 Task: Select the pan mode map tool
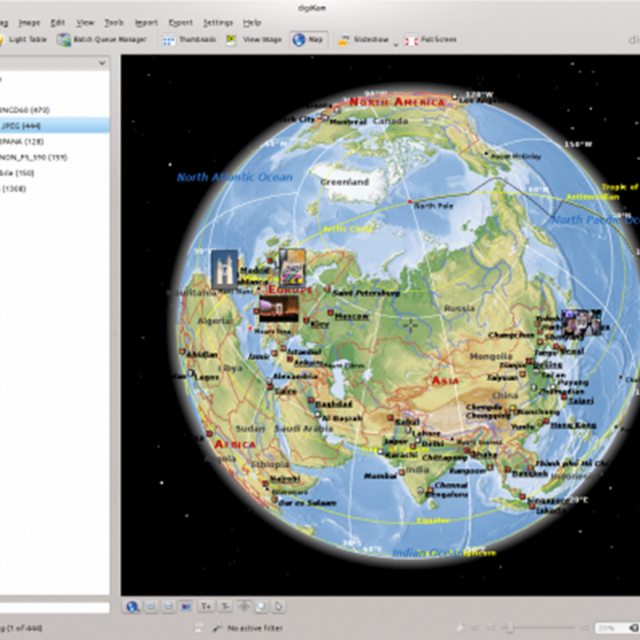[244, 606]
